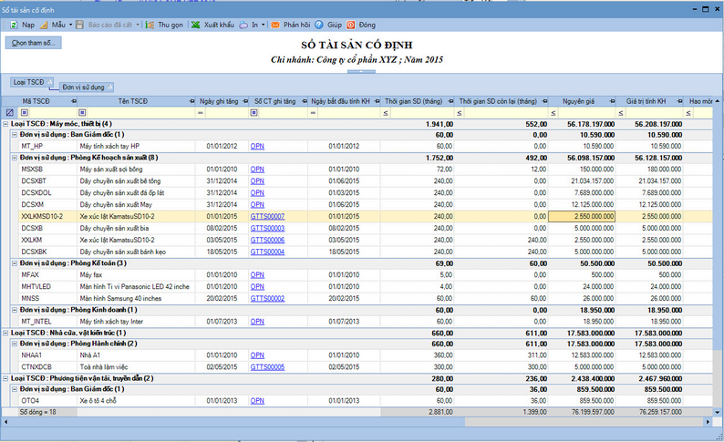This screenshot has width=724, height=442.
Task: Click the Tên TSCĐ filter input field
Action: tap(140, 113)
